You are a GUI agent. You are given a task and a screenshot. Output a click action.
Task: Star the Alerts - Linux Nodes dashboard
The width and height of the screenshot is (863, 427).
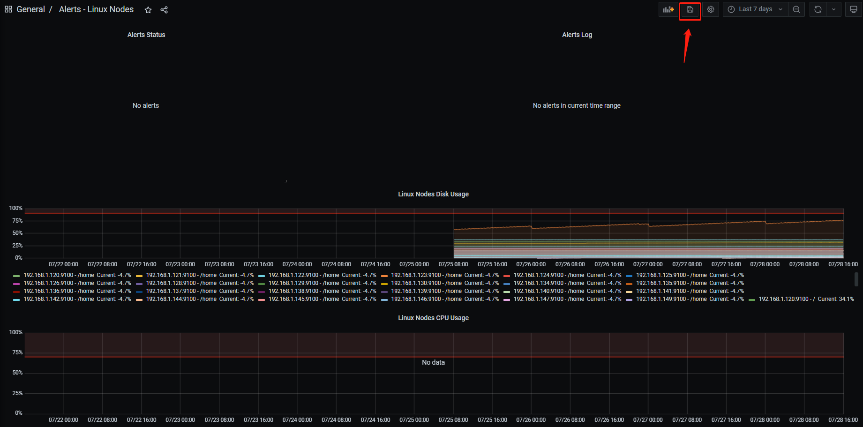point(148,10)
